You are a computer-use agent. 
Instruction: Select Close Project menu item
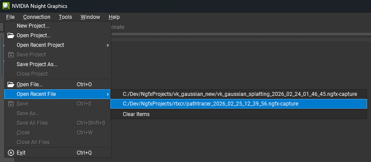(57, 74)
